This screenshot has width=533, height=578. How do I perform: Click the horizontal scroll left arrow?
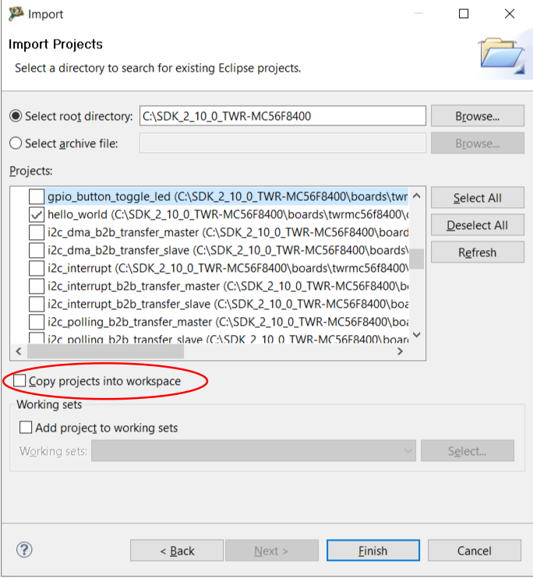[x=19, y=351]
